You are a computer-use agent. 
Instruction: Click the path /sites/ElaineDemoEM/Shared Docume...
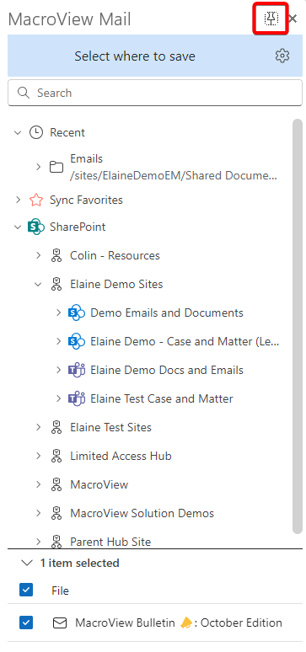174,176
